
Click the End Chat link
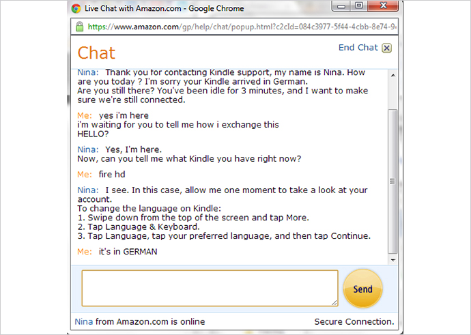(x=358, y=48)
